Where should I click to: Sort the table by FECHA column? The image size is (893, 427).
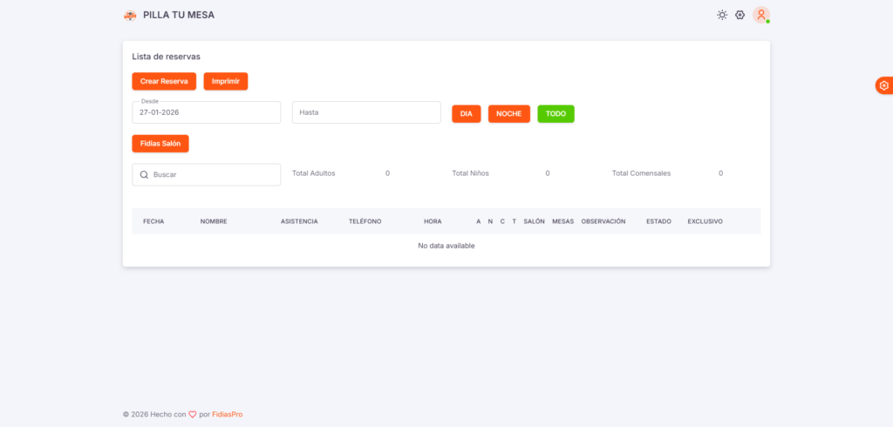153,221
